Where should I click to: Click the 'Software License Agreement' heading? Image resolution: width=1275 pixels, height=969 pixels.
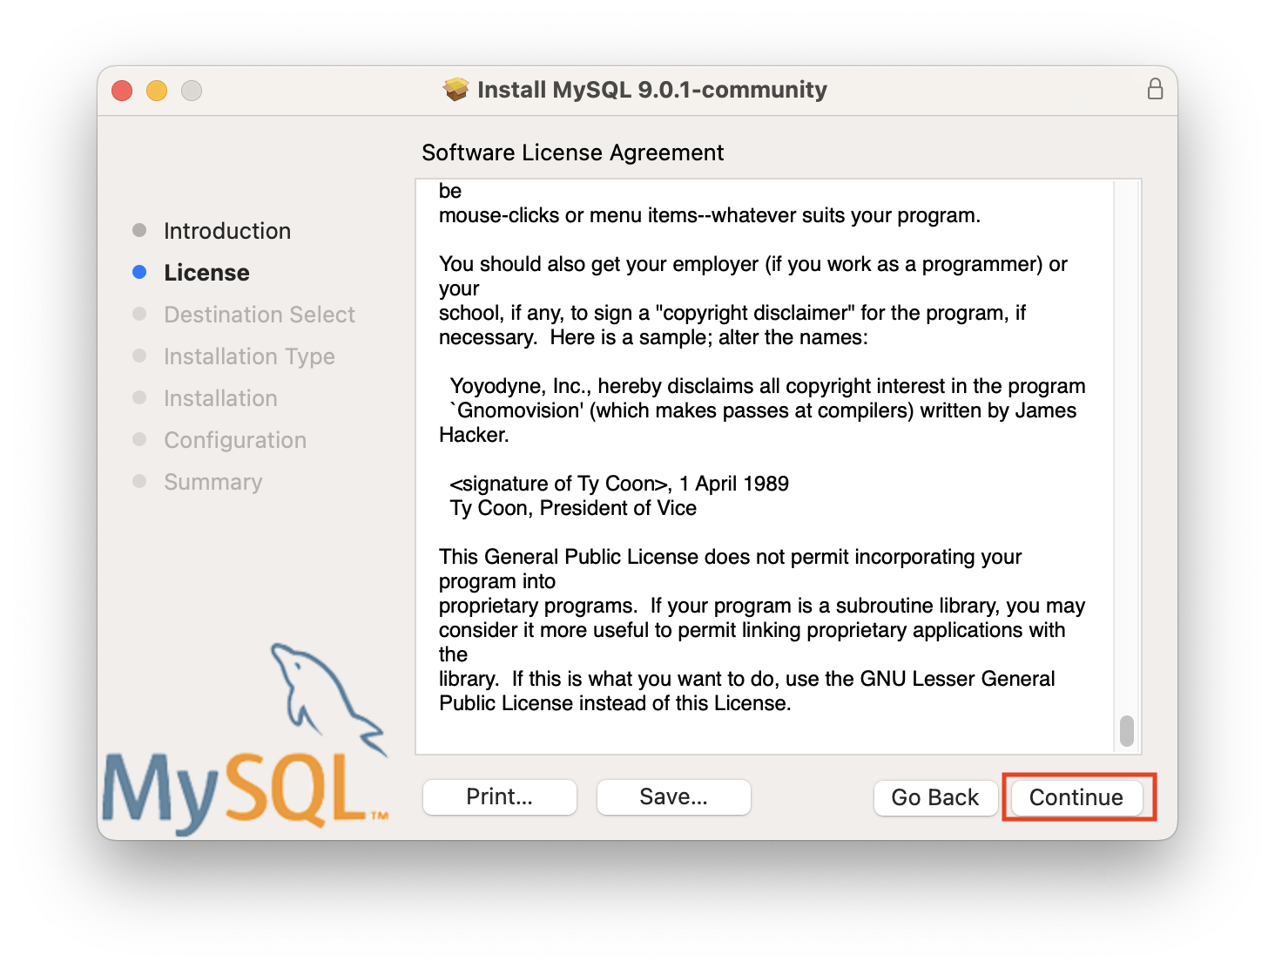coord(573,152)
